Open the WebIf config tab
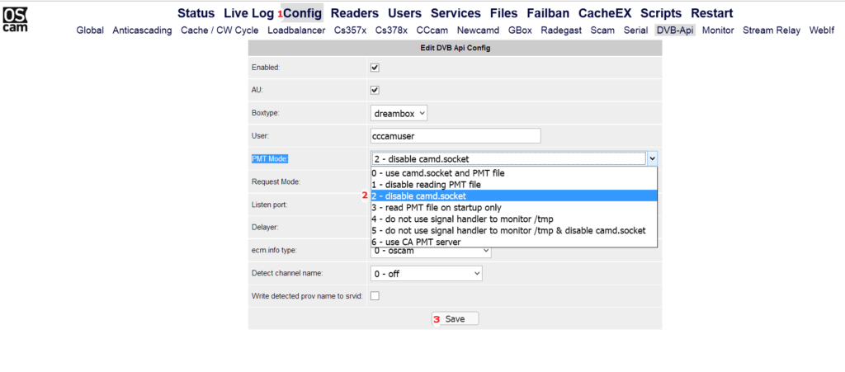This screenshot has height=372, width=845. pyautogui.click(x=821, y=31)
